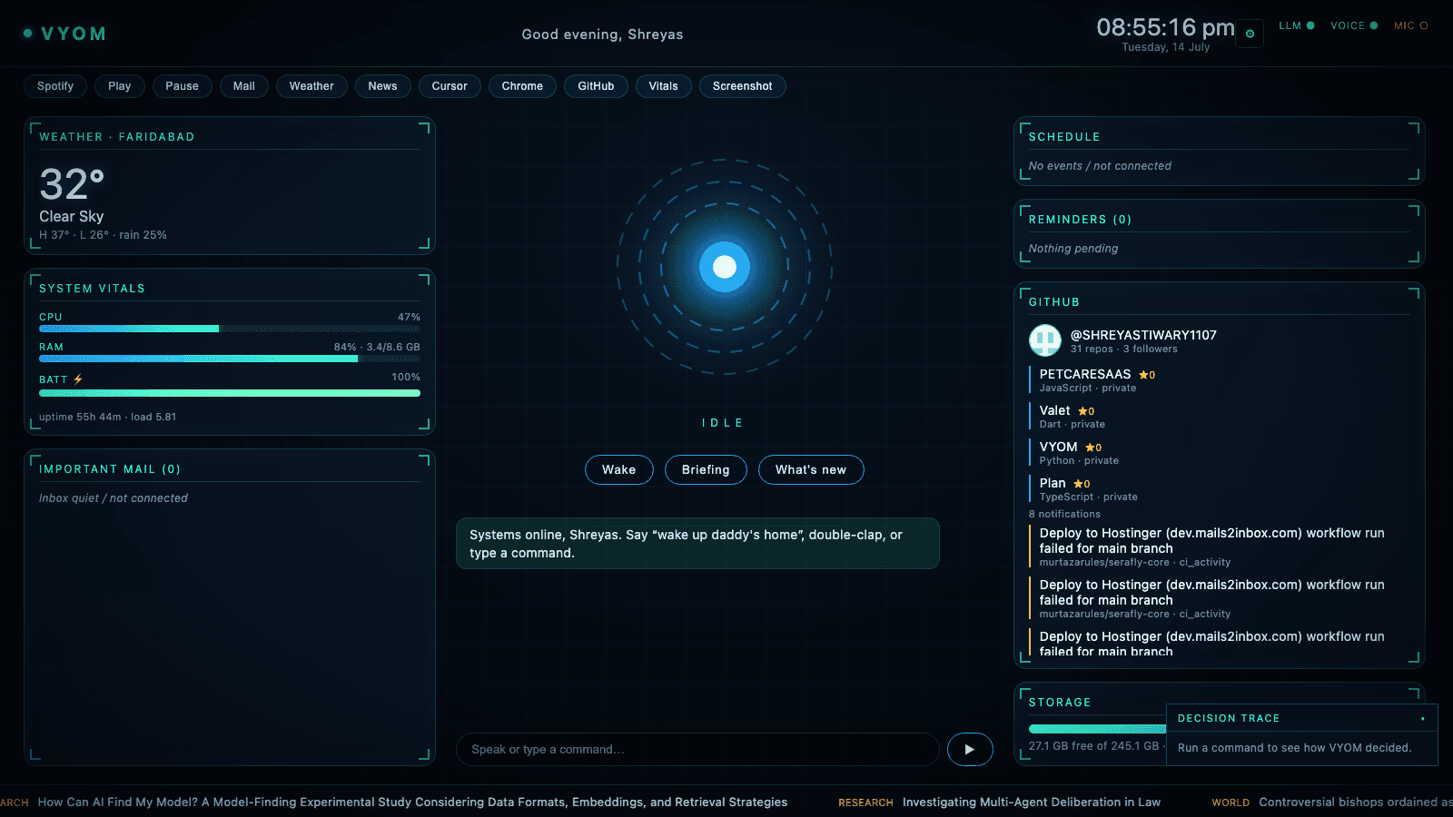Image resolution: width=1453 pixels, height=817 pixels.
Task: Toggle the MIC status indicator
Action: tap(1411, 25)
